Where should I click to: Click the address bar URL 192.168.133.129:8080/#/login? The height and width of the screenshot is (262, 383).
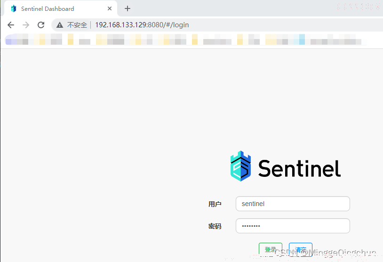pos(142,25)
